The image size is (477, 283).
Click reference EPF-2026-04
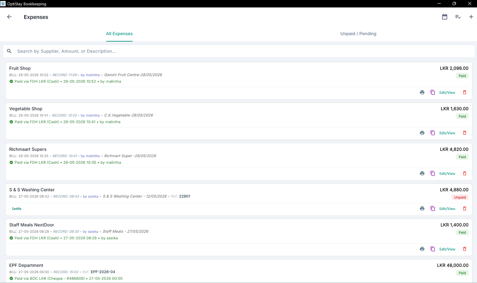coord(103,272)
